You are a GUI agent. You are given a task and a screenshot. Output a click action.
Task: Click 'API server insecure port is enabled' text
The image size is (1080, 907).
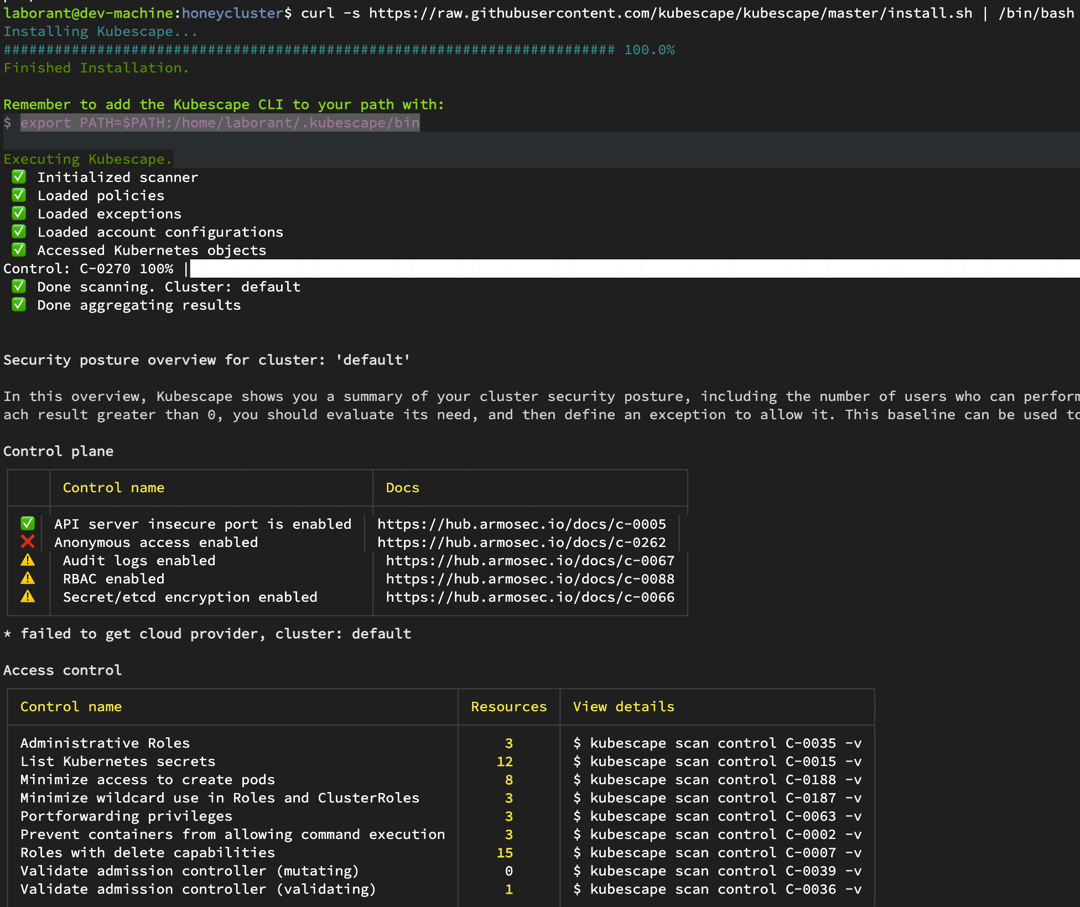[202, 524]
